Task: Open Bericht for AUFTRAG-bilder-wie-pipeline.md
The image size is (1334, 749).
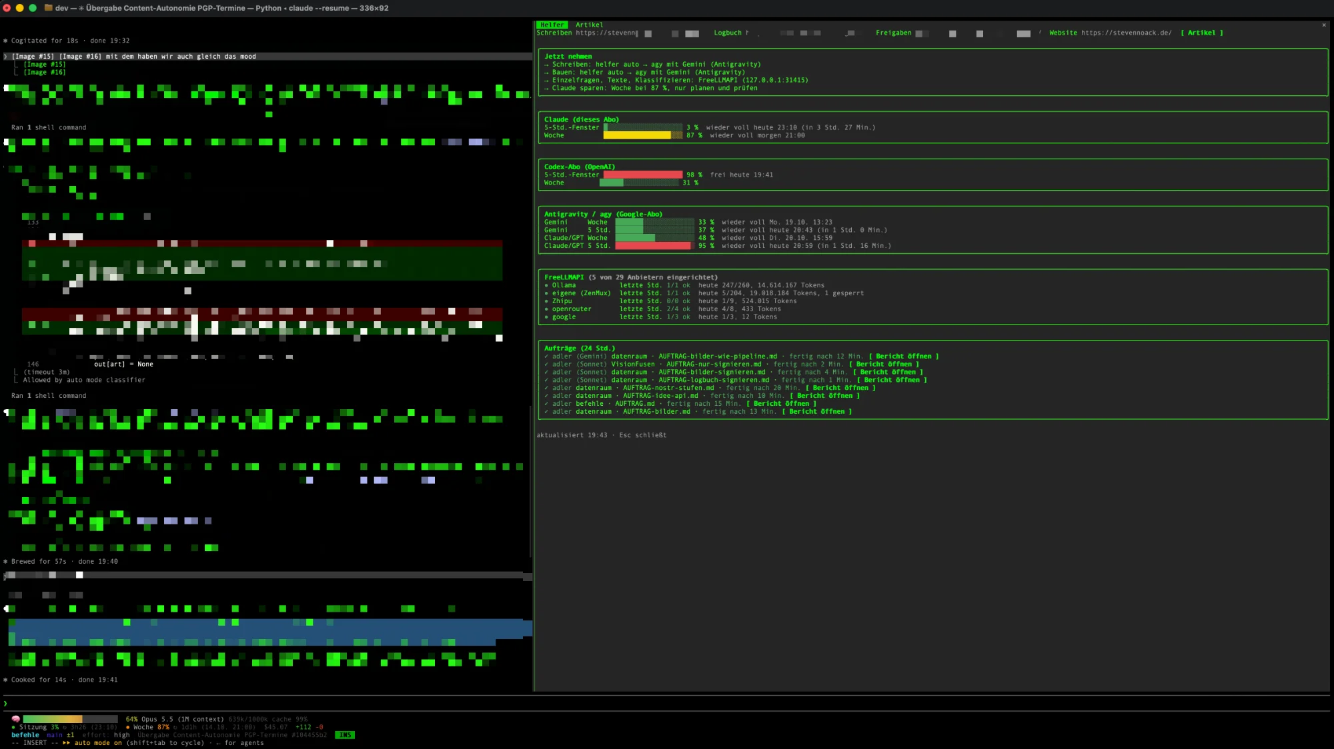Action: 903,357
